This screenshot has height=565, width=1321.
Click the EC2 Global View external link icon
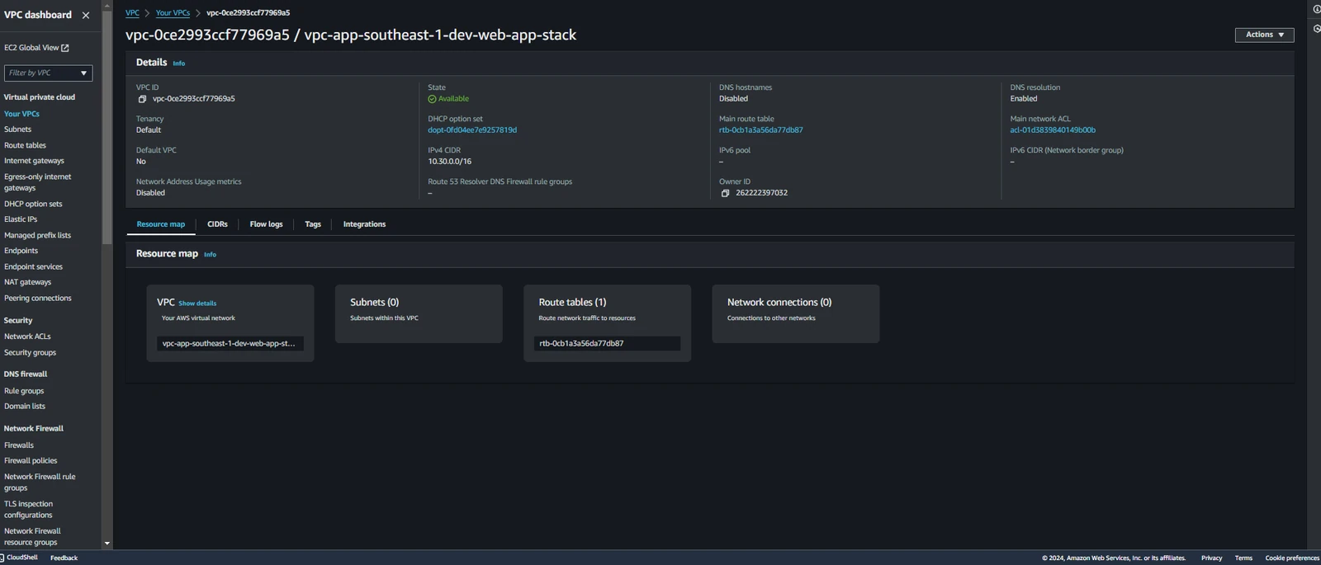65,48
